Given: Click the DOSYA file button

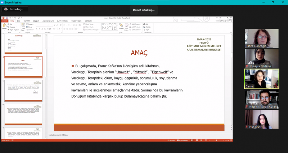Looking at the screenshot, I should click(5, 21).
